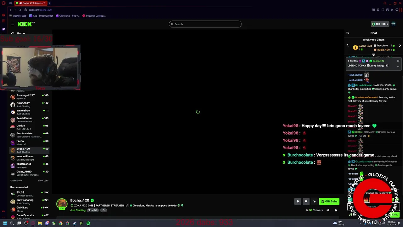Click the 18+ tag

tap(103, 210)
